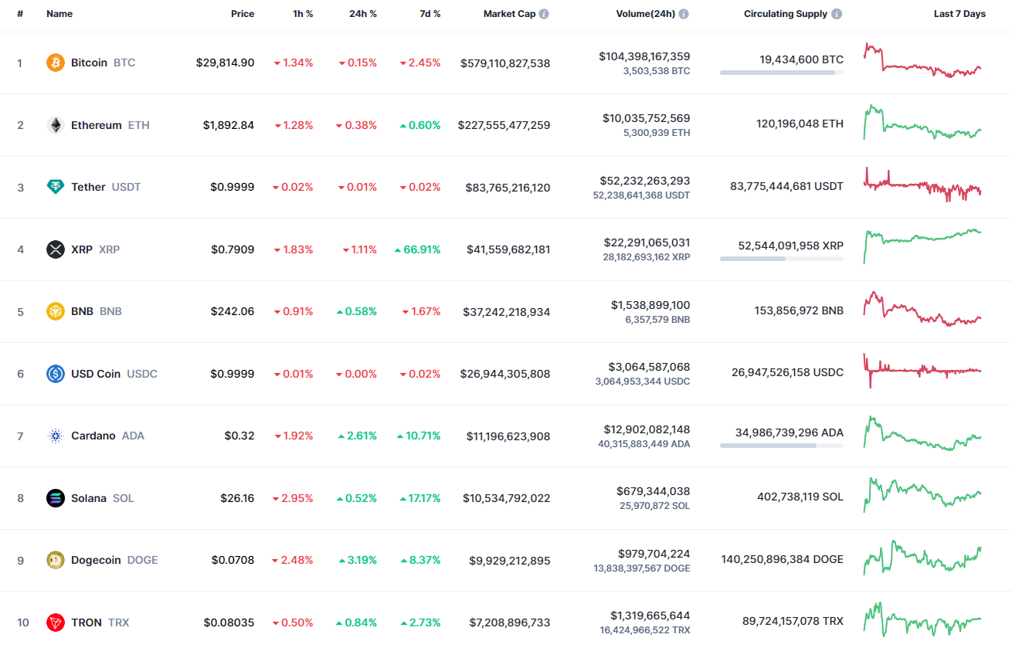Sort the table by the Price column
The width and height of the screenshot is (1012, 648).
coord(243,13)
